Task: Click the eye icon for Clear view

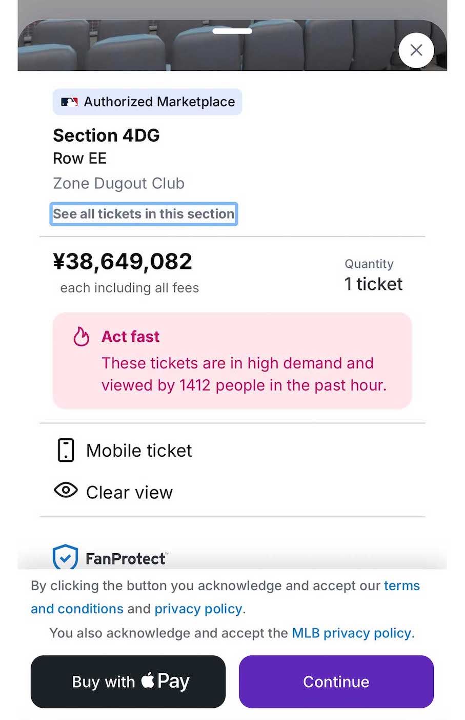Action: 66,491
